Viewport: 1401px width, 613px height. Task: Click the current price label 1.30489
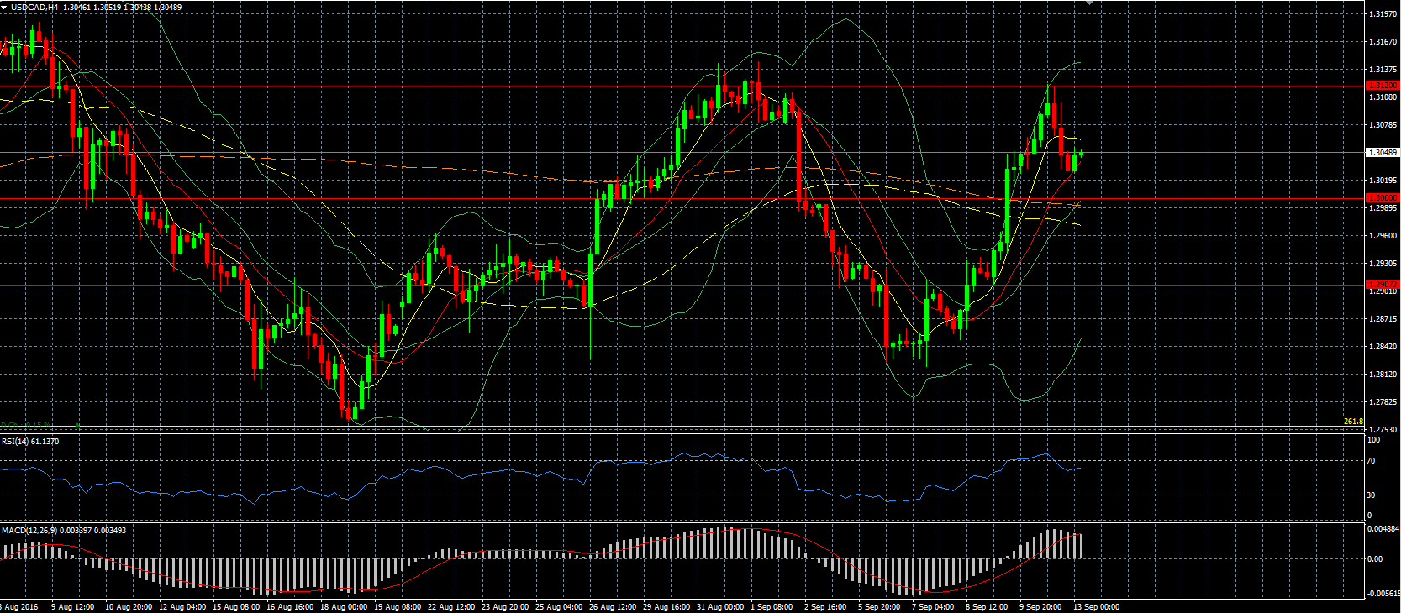[x=1383, y=153]
